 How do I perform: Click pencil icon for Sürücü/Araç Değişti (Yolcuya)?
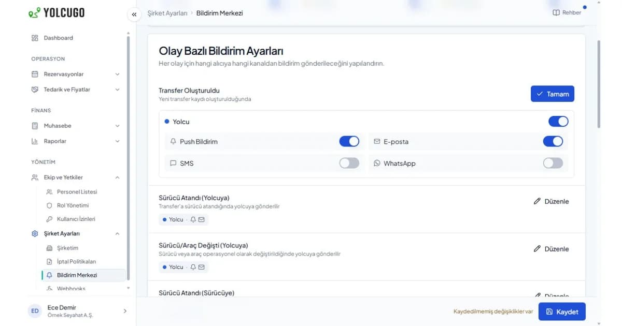coord(537,249)
